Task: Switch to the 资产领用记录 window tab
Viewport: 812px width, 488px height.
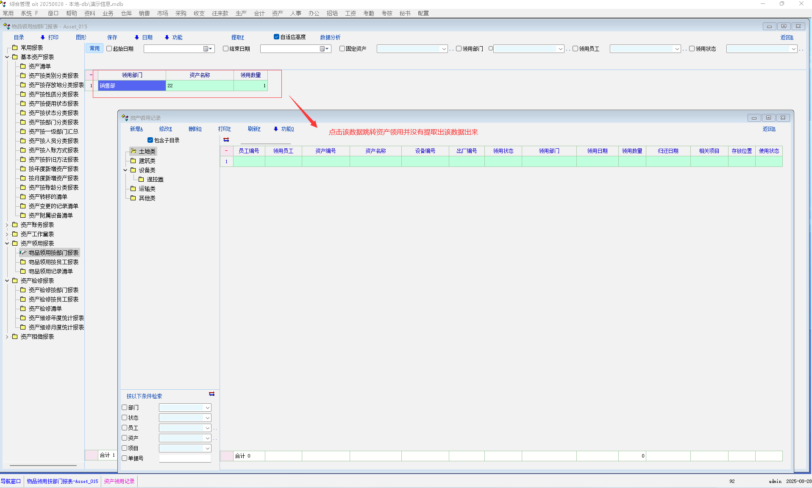Action: pos(119,481)
